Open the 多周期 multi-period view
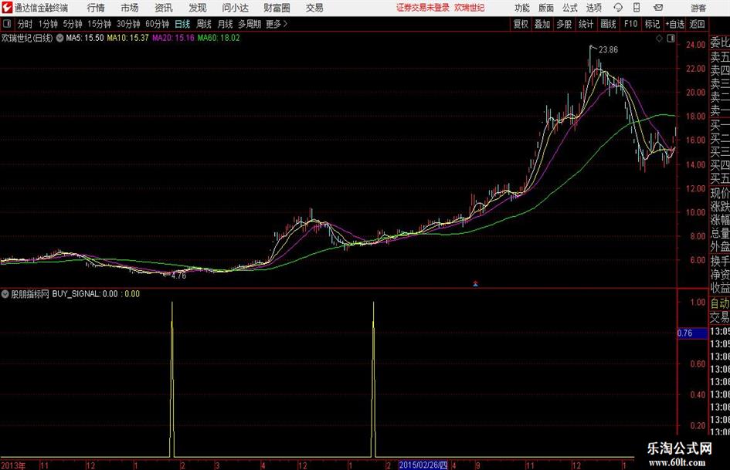The width and height of the screenshot is (730, 470). click(250, 24)
